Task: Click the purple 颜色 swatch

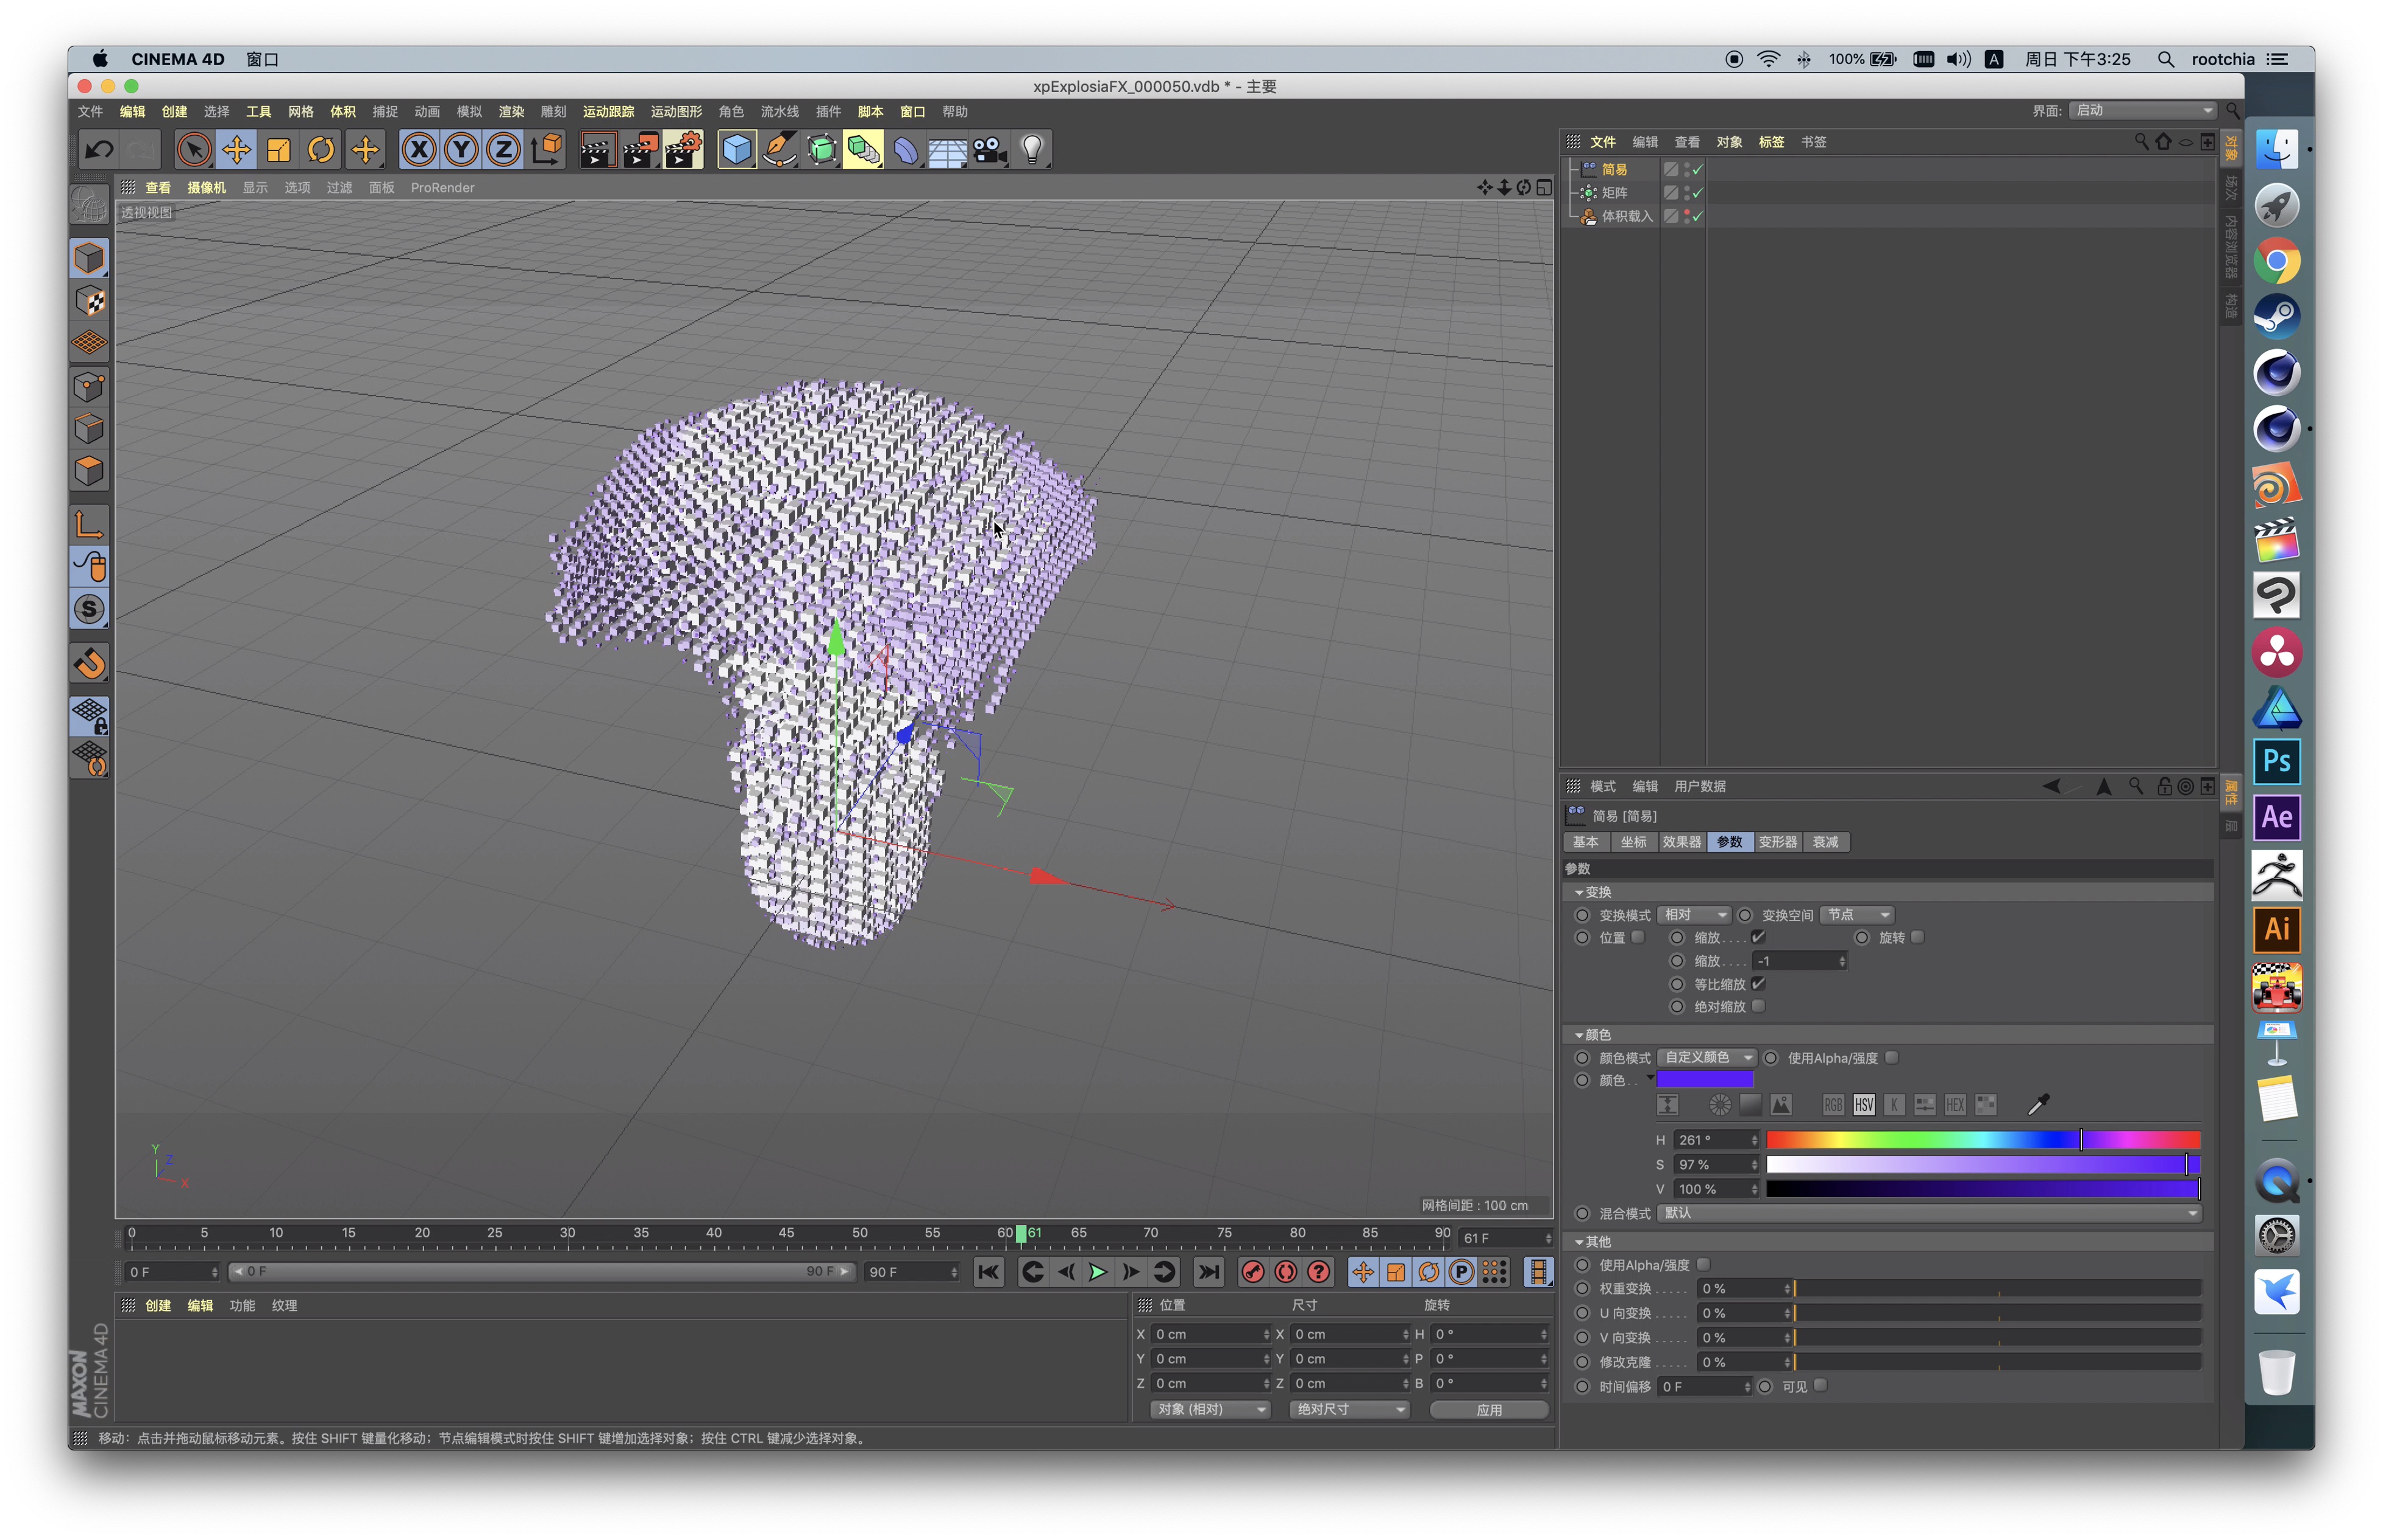Action: [x=1703, y=1080]
